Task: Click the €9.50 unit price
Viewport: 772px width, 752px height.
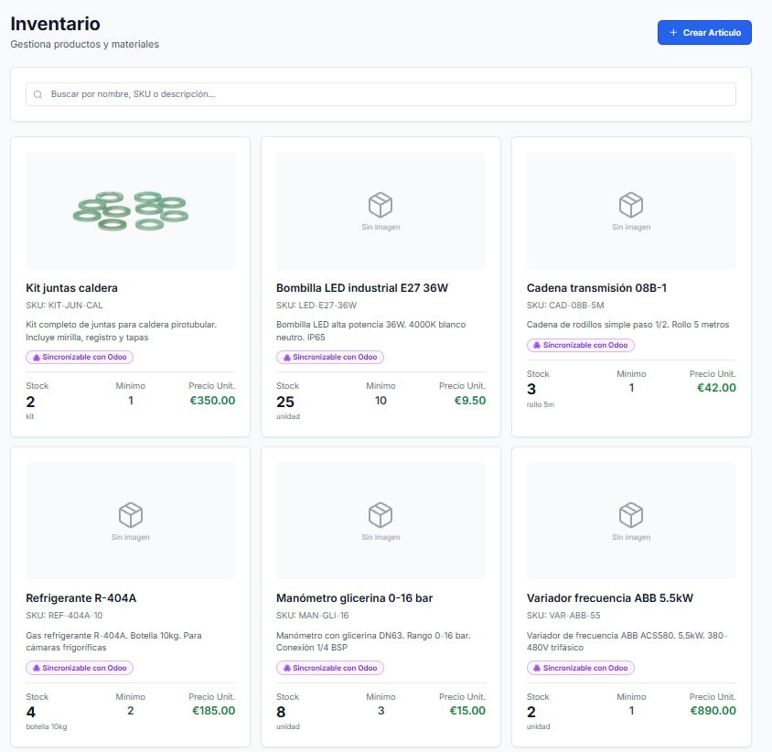Action: [x=470, y=401]
